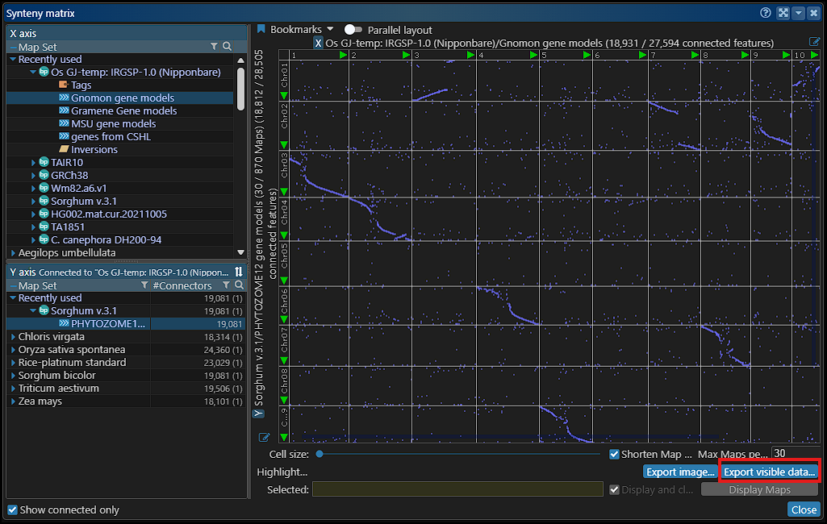Toggle the Parallel layout switch
The height and width of the screenshot is (524, 827).
353,30
